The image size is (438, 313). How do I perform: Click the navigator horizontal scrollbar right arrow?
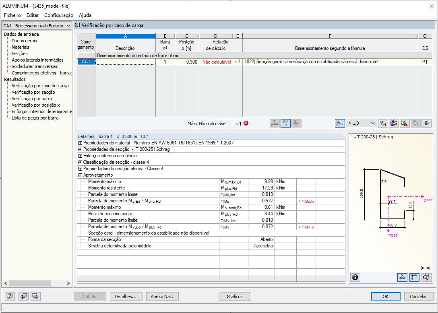coord(68,283)
